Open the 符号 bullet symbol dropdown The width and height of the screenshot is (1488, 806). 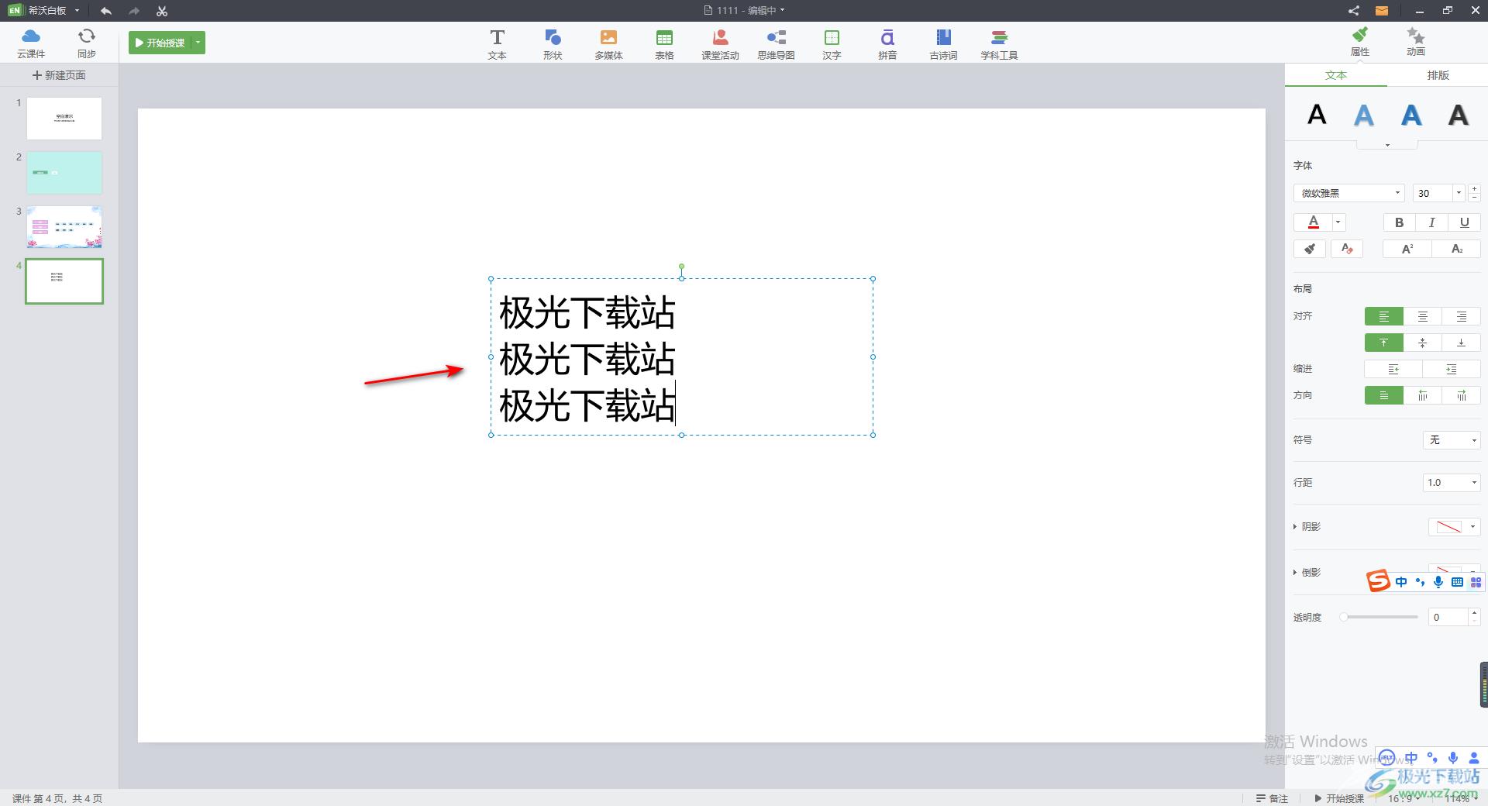tap(1452, 440)
